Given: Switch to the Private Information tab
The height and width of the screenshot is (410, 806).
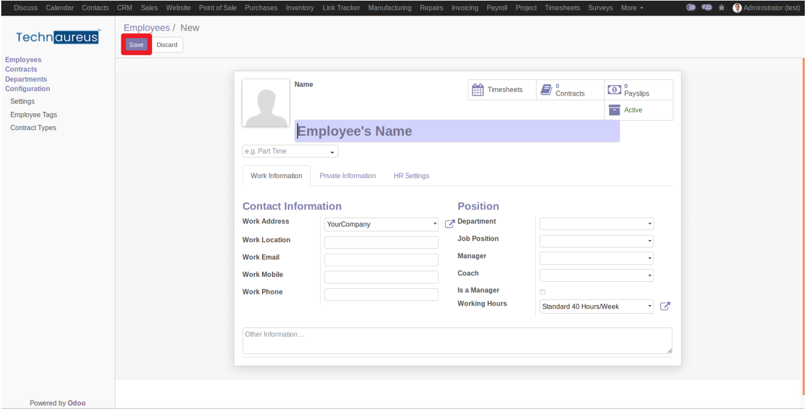Looking at the screenshot, I should (348, 176).
